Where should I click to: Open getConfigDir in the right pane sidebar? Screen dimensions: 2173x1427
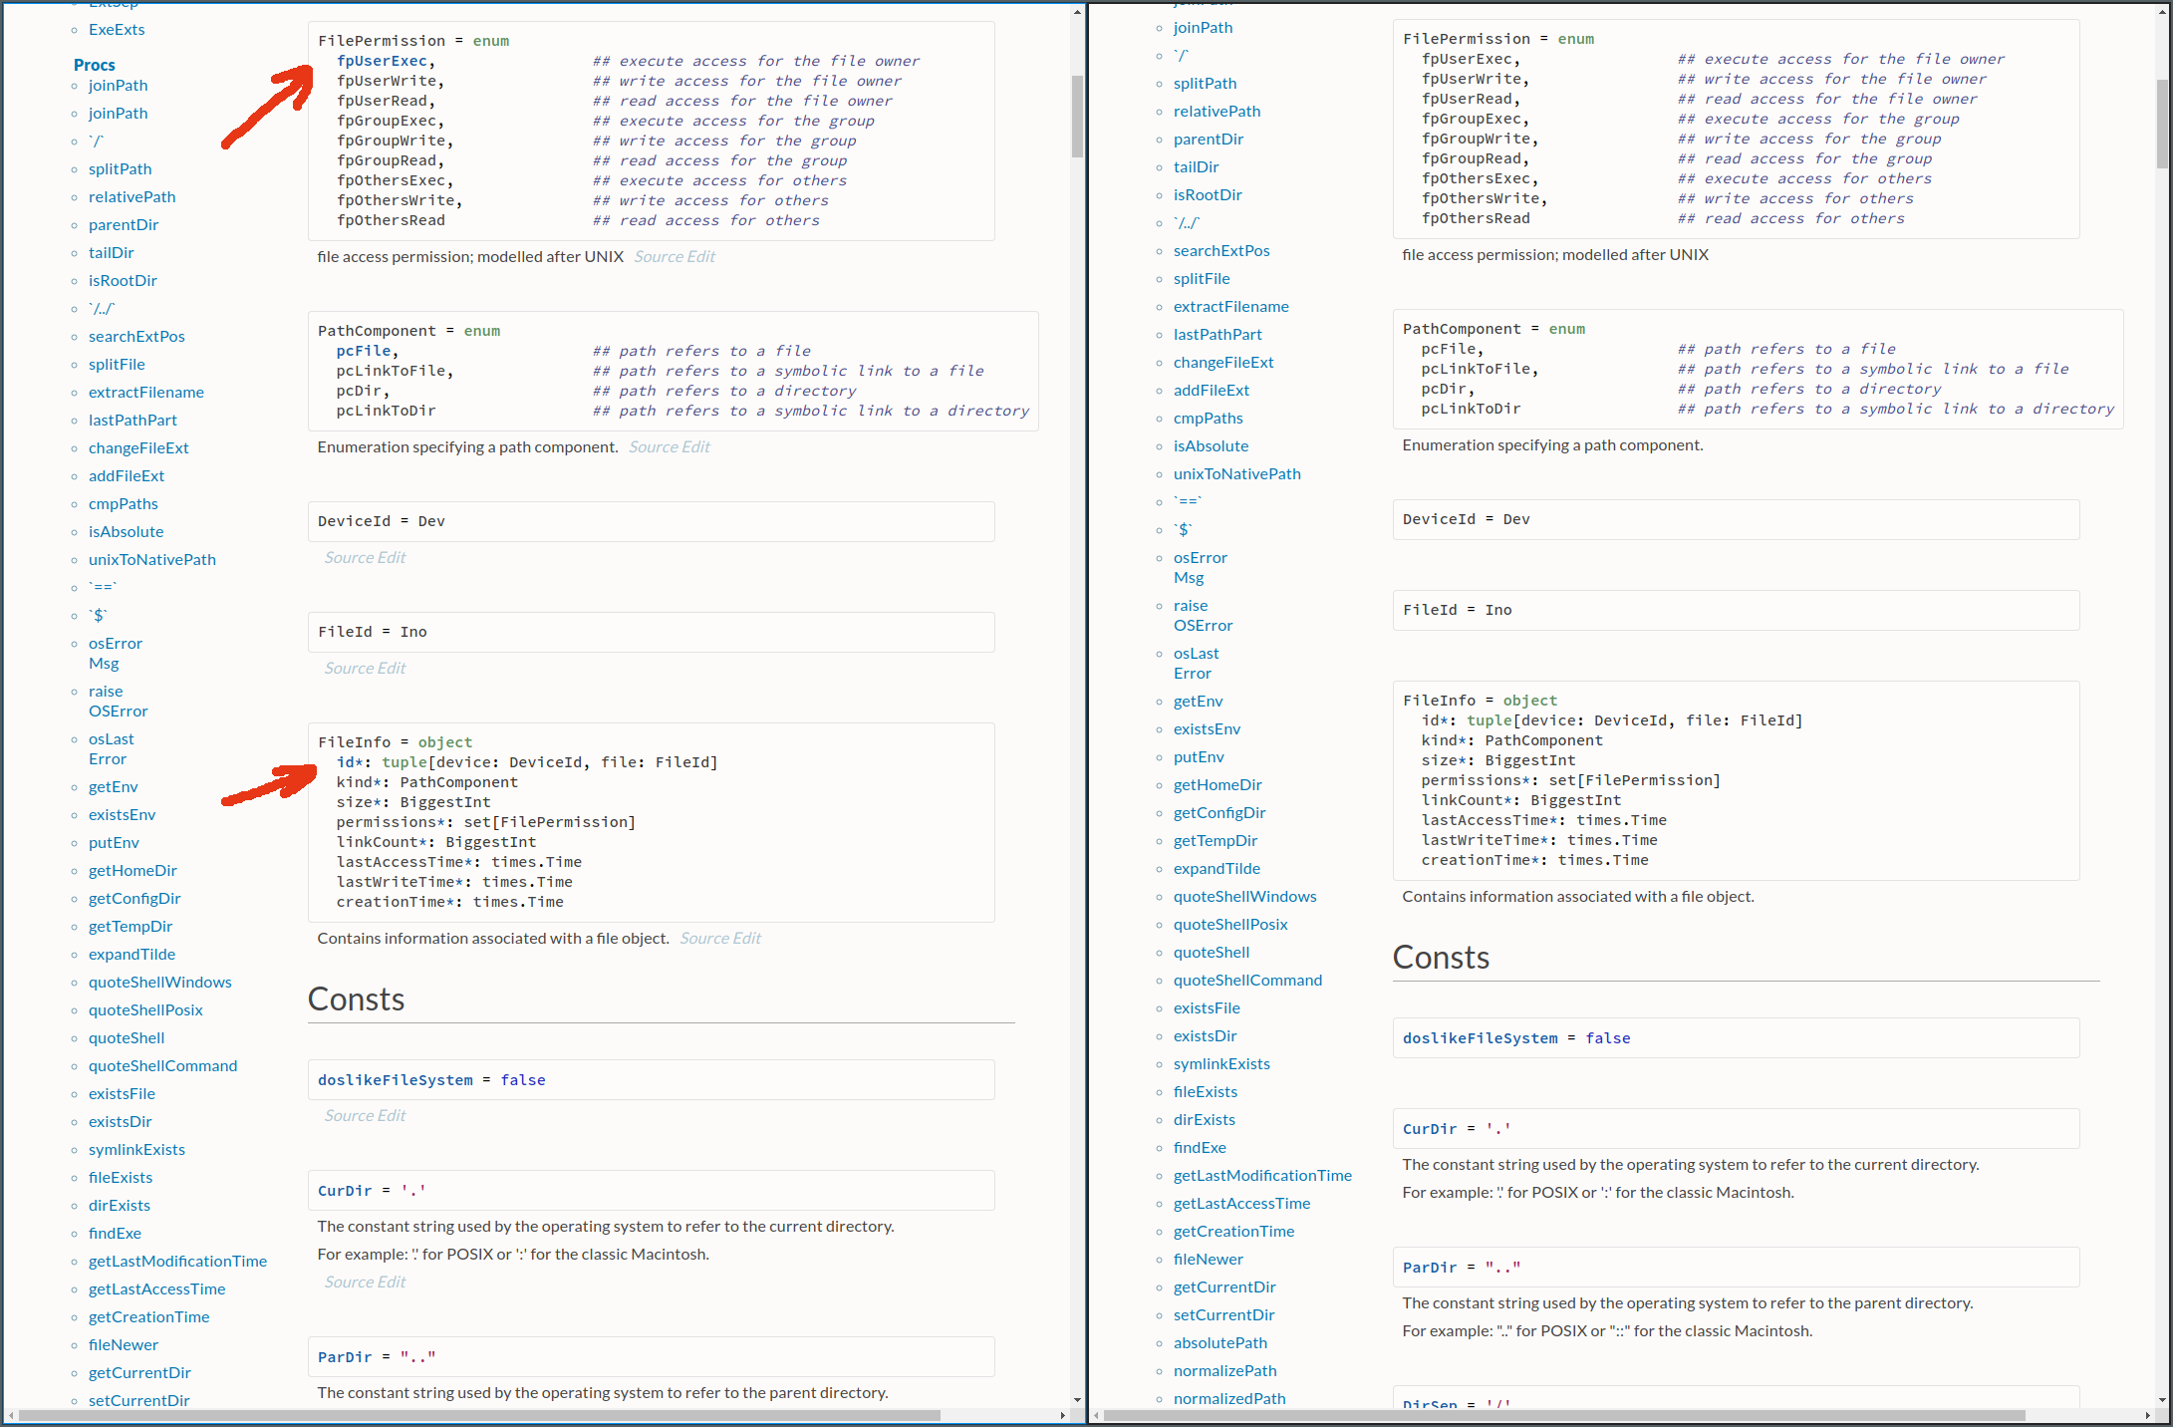click(1220, 813)
